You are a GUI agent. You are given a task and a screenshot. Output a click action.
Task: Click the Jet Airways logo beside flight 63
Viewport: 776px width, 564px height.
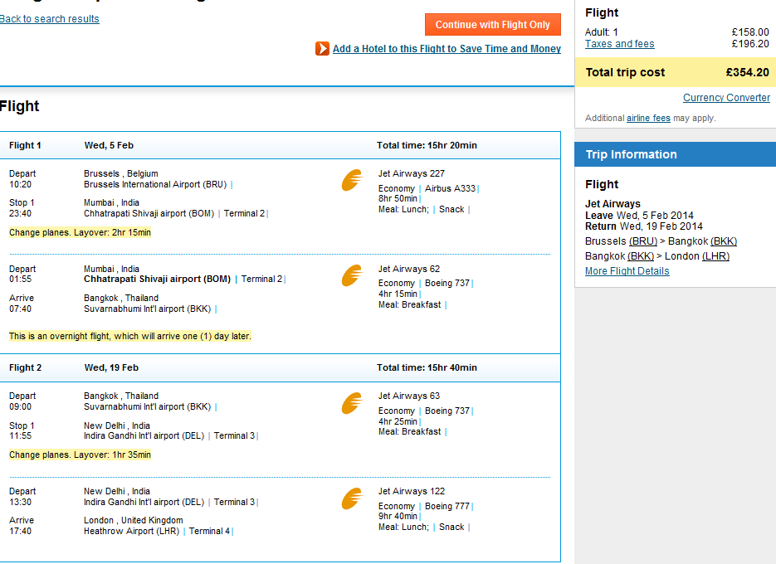coord(352,402)
